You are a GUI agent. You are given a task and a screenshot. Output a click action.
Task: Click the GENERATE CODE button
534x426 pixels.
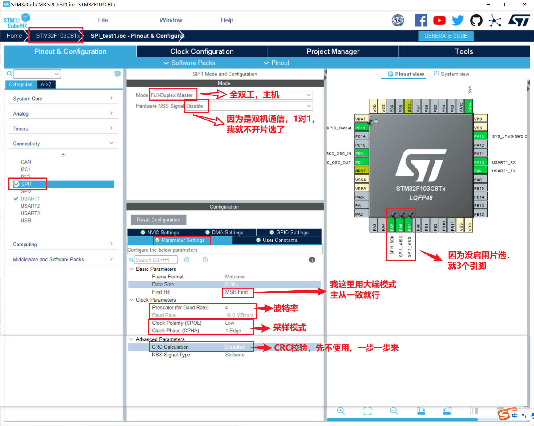point(446,36)
